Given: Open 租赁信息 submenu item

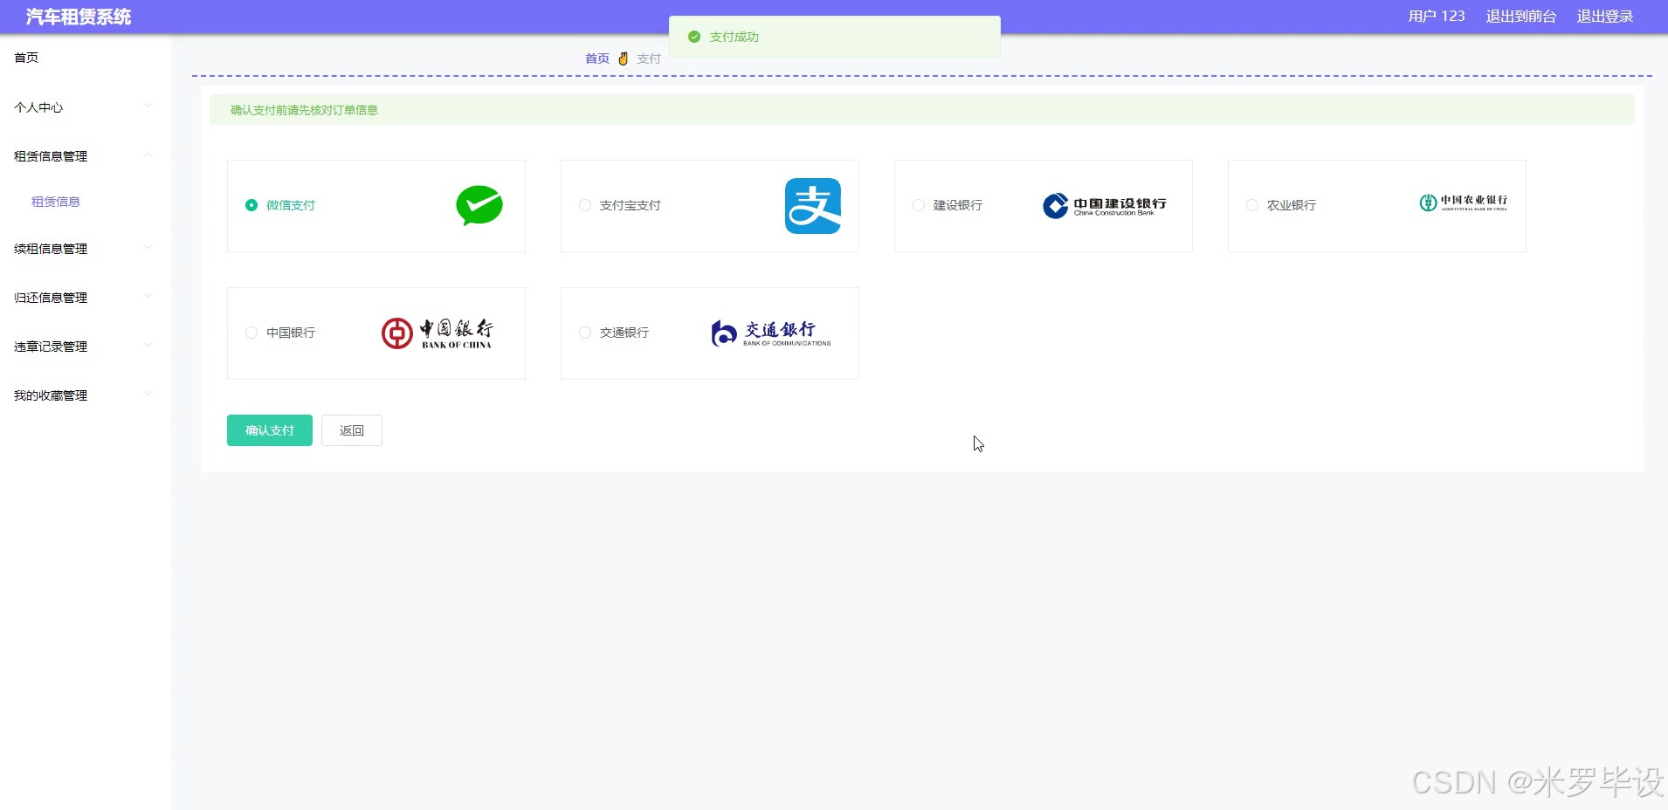Looking at the screenshot, I should pyautogui.click(x=56, y=202).
